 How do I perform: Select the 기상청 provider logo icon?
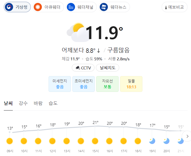point(9,7)
